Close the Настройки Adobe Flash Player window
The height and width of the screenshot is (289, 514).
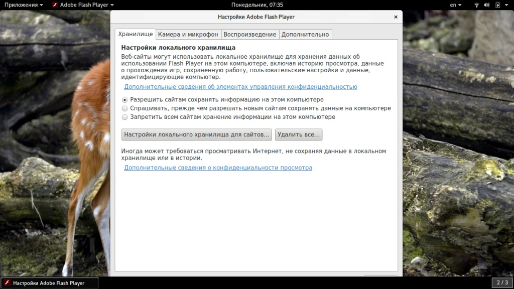pos(396,17)
